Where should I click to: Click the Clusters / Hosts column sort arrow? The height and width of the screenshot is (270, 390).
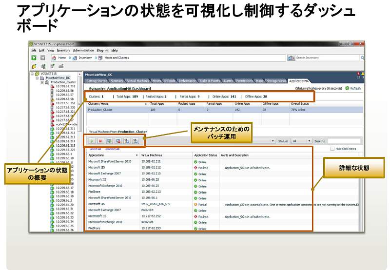[x=146, y=104]
